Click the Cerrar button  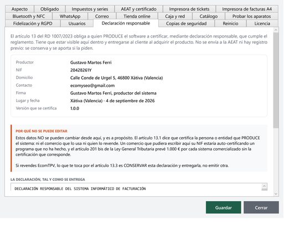pyautogui.click(x=261, y=207)
